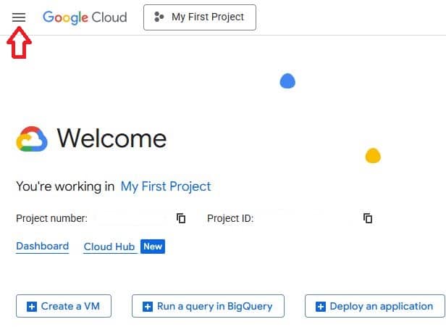Click the yellow decorative dot

tap(373, 155)
